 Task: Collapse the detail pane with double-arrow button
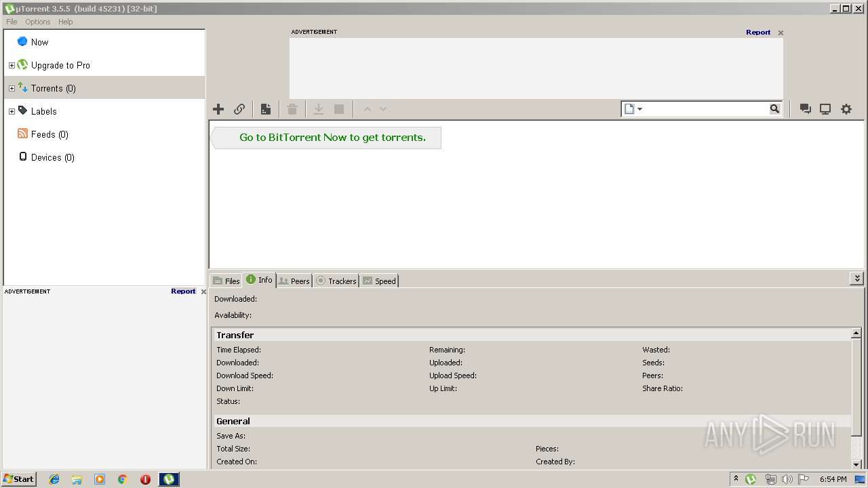(856, 279)
